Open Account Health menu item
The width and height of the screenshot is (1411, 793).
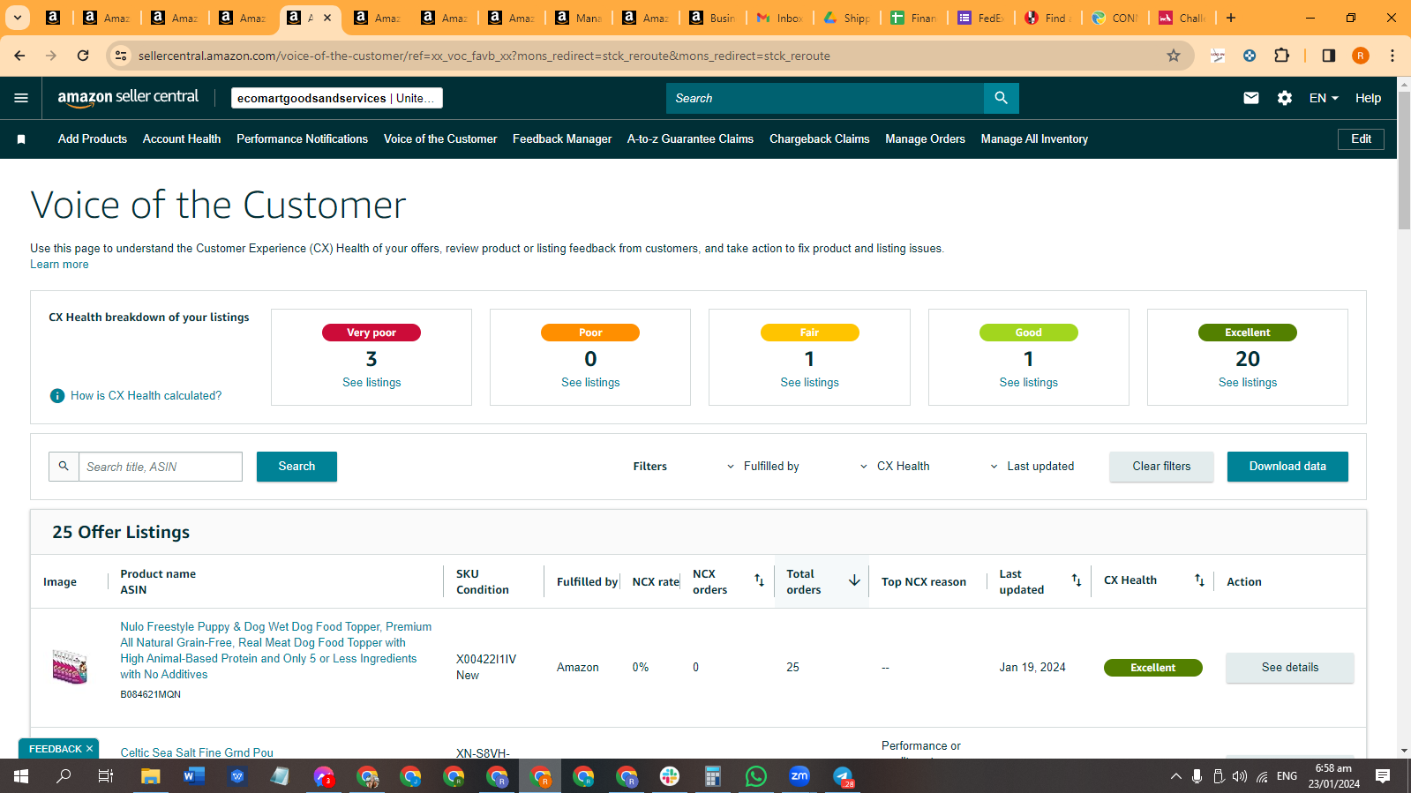(182, 139)
